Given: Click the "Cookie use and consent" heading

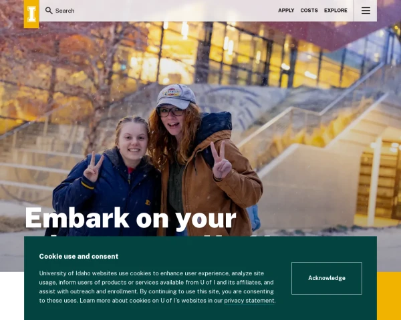Looking at the screenshot, I should [x=79, y=256].
